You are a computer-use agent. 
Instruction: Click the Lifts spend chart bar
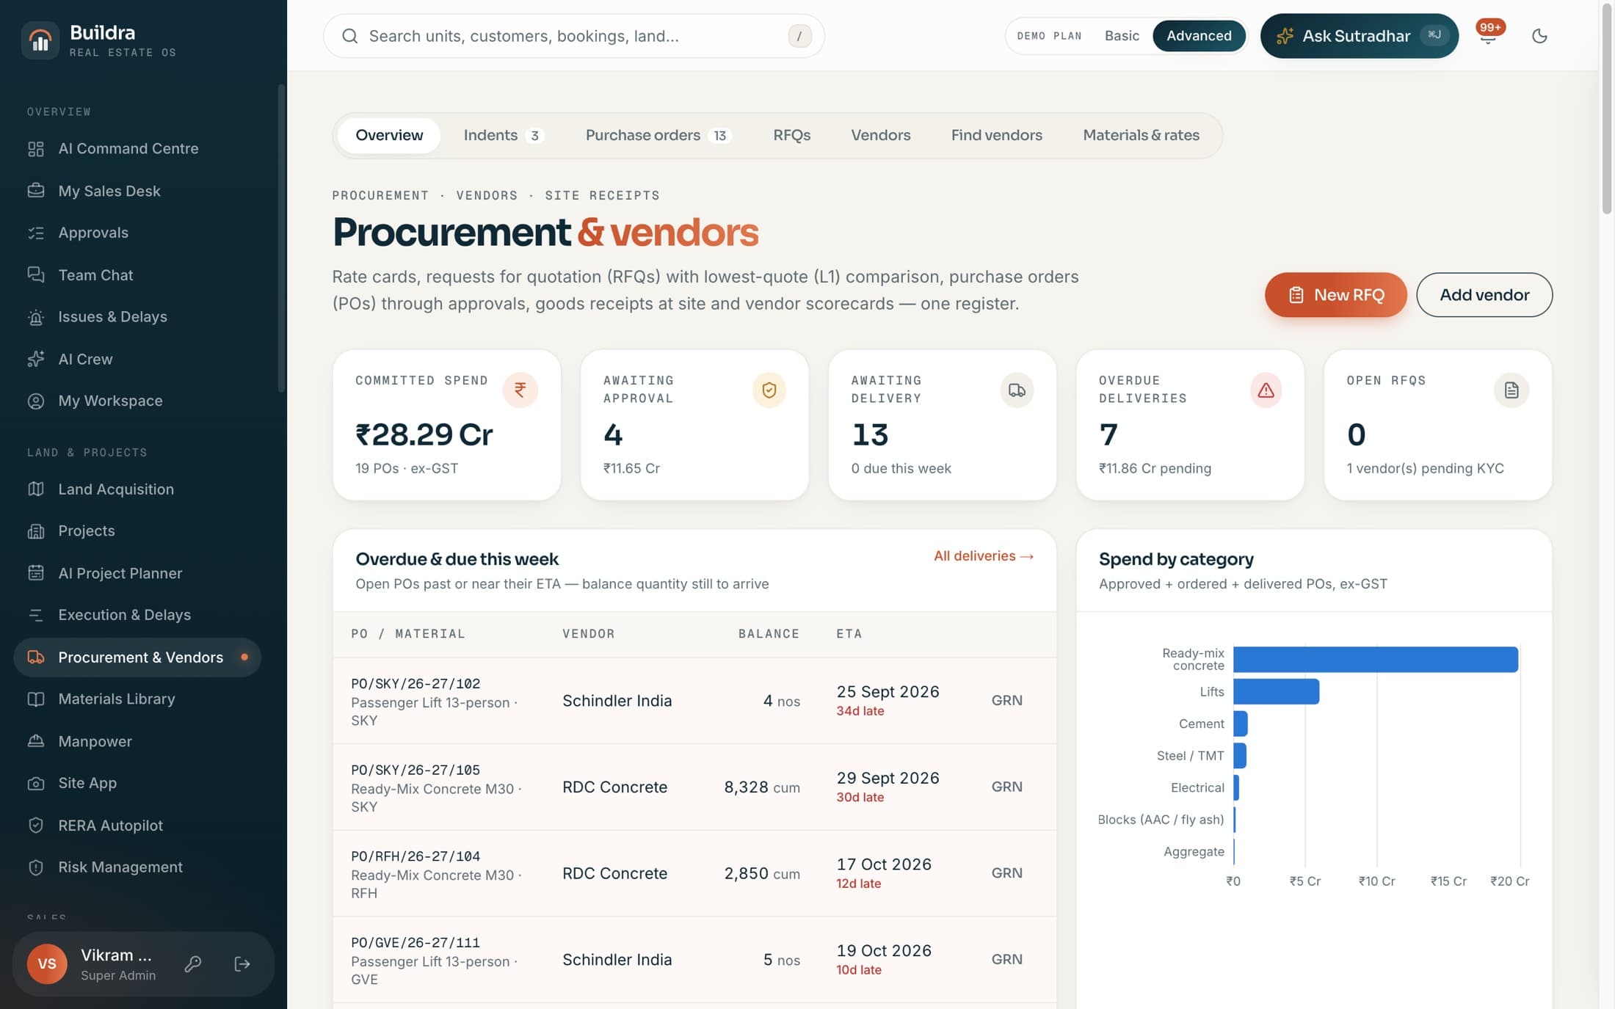[x=1276, y=692]
